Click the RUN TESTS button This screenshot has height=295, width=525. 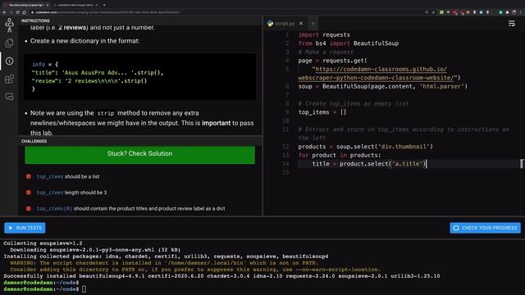(25, 228)
